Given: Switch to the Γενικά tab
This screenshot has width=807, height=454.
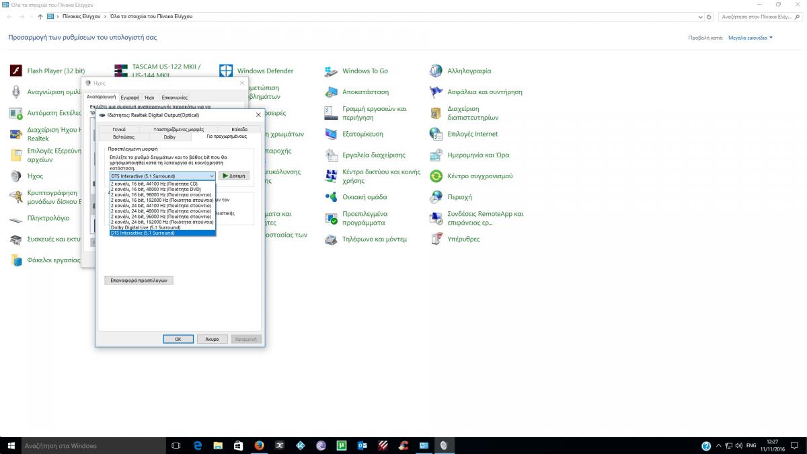Looking at the screenshot, I should coord(119,129).
